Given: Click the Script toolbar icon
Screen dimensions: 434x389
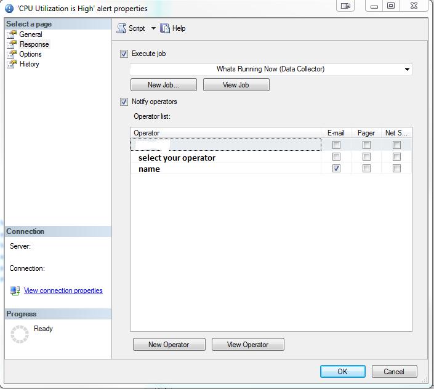Looking at the screenshot, I should tap(121, 28).
